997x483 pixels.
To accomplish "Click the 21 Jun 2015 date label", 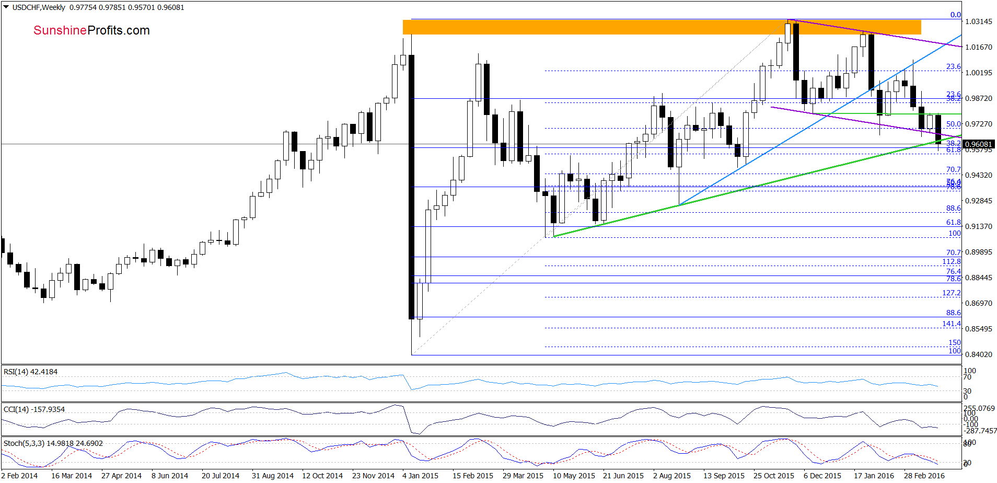I will (x=623, y=476).
